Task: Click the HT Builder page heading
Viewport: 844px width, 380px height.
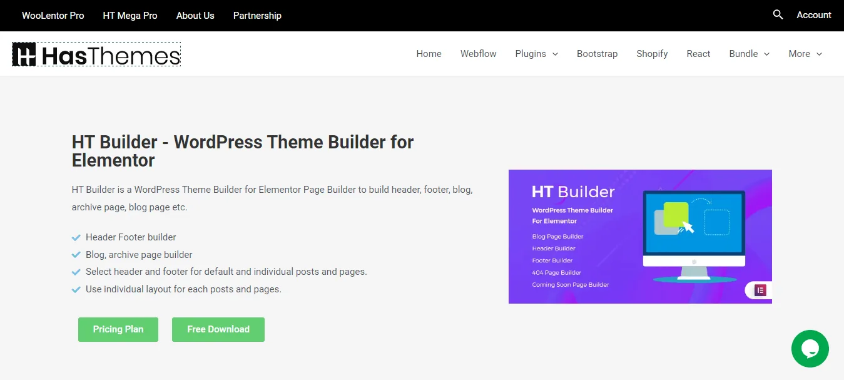Action: coord(243,151)
